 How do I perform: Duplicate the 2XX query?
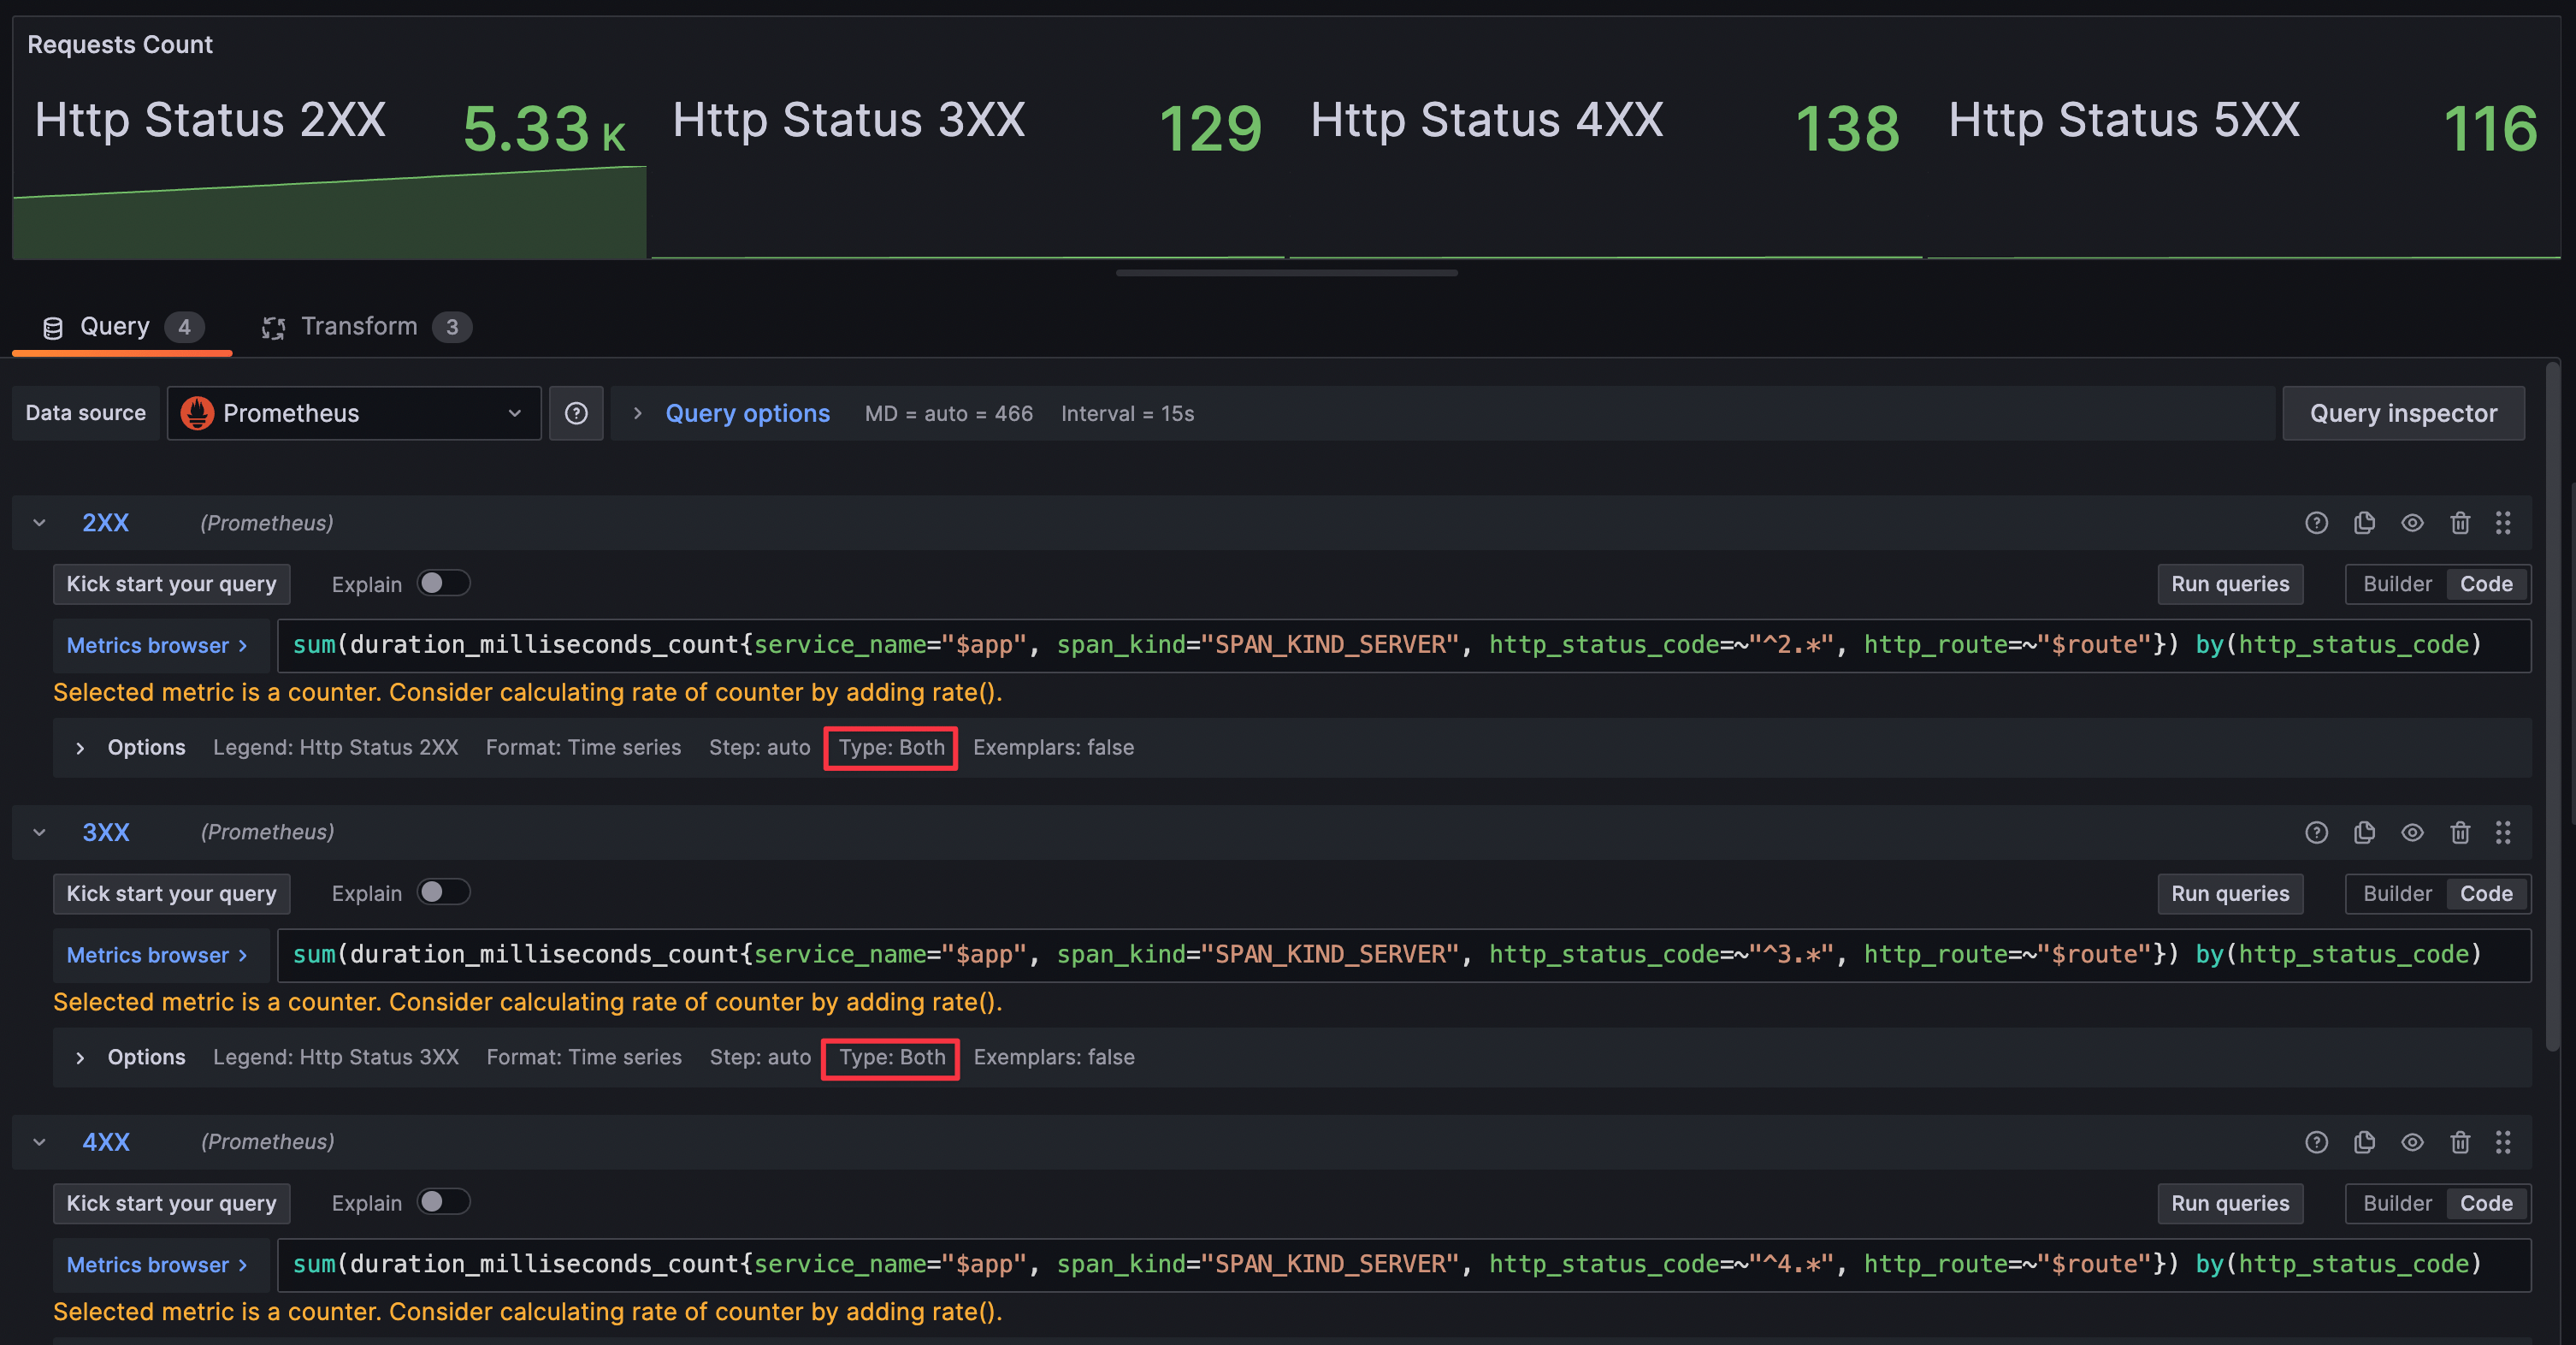pyautogui.click(x=2364, y=523)
